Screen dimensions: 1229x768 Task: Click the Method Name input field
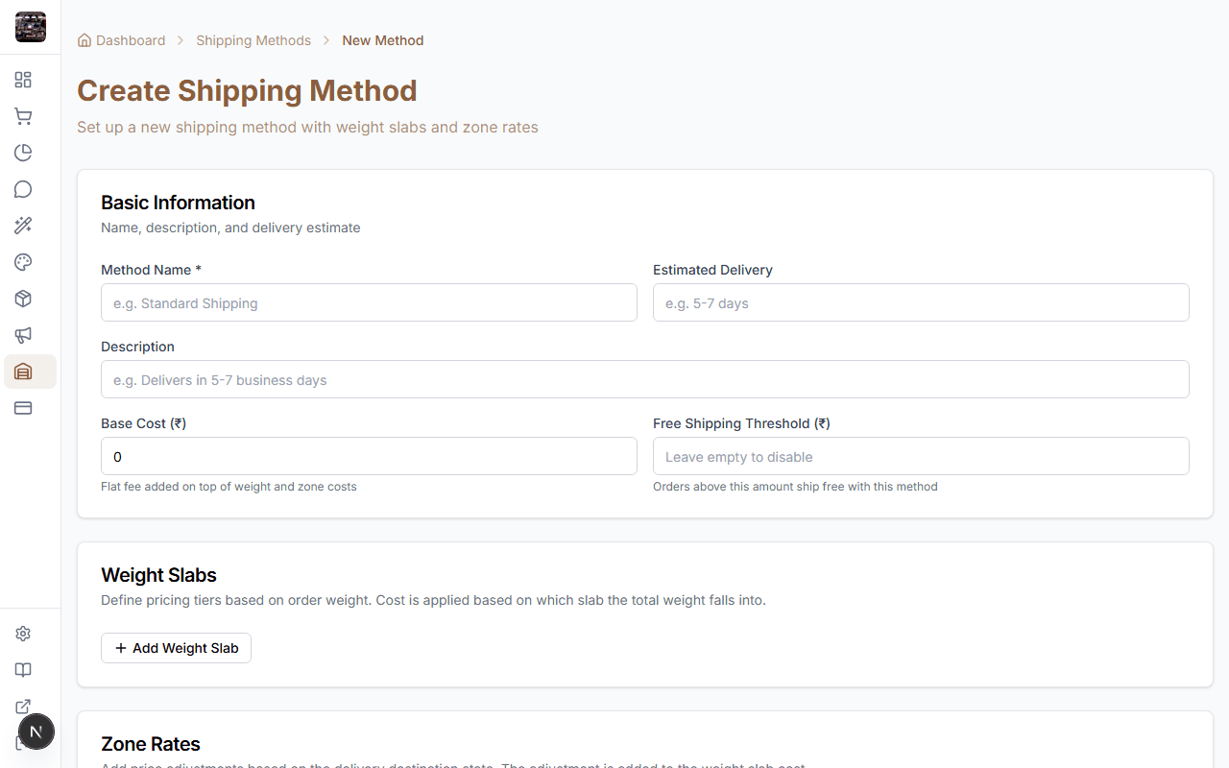point(369,302)
